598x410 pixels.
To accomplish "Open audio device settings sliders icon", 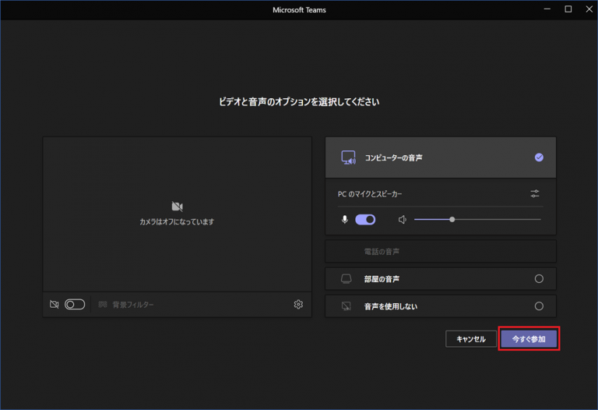I will 535,193.
